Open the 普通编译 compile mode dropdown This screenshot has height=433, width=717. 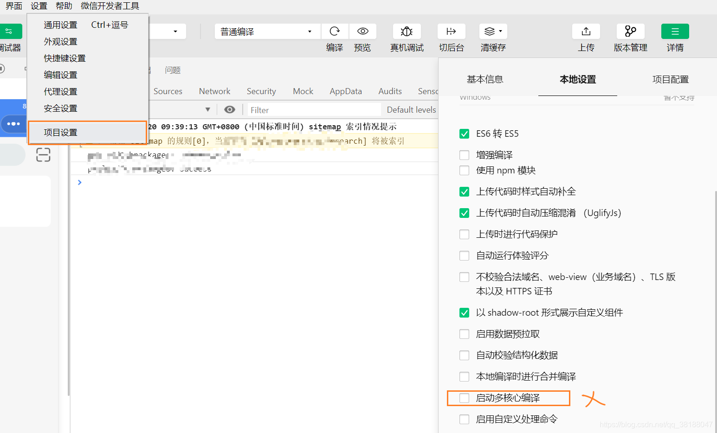click(267, 32)
